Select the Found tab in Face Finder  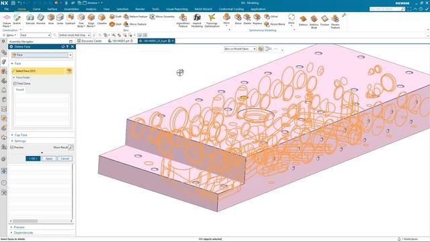click(19, 89)
